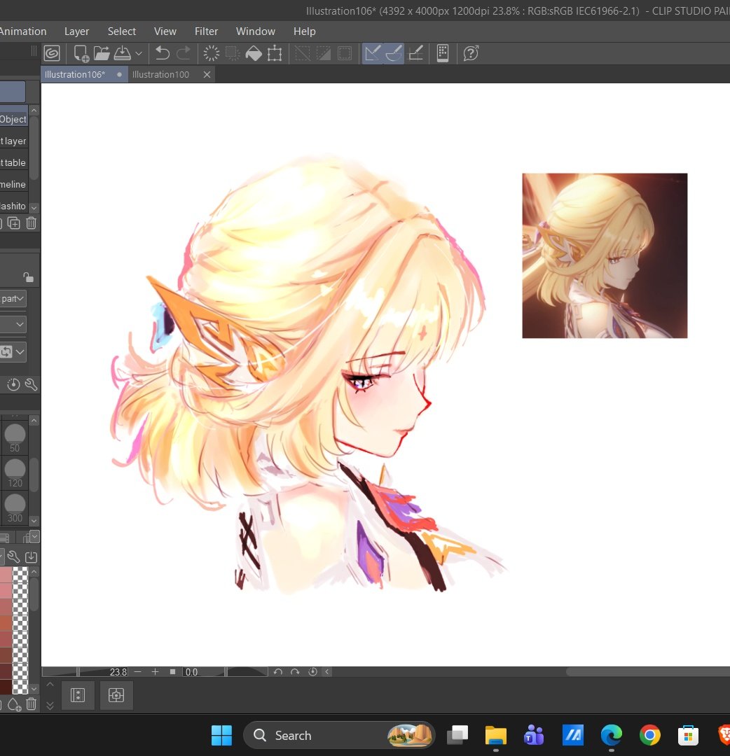Viewport: 730px width, 756px height.
Task: Open the View menu
Action: [165, 31]
